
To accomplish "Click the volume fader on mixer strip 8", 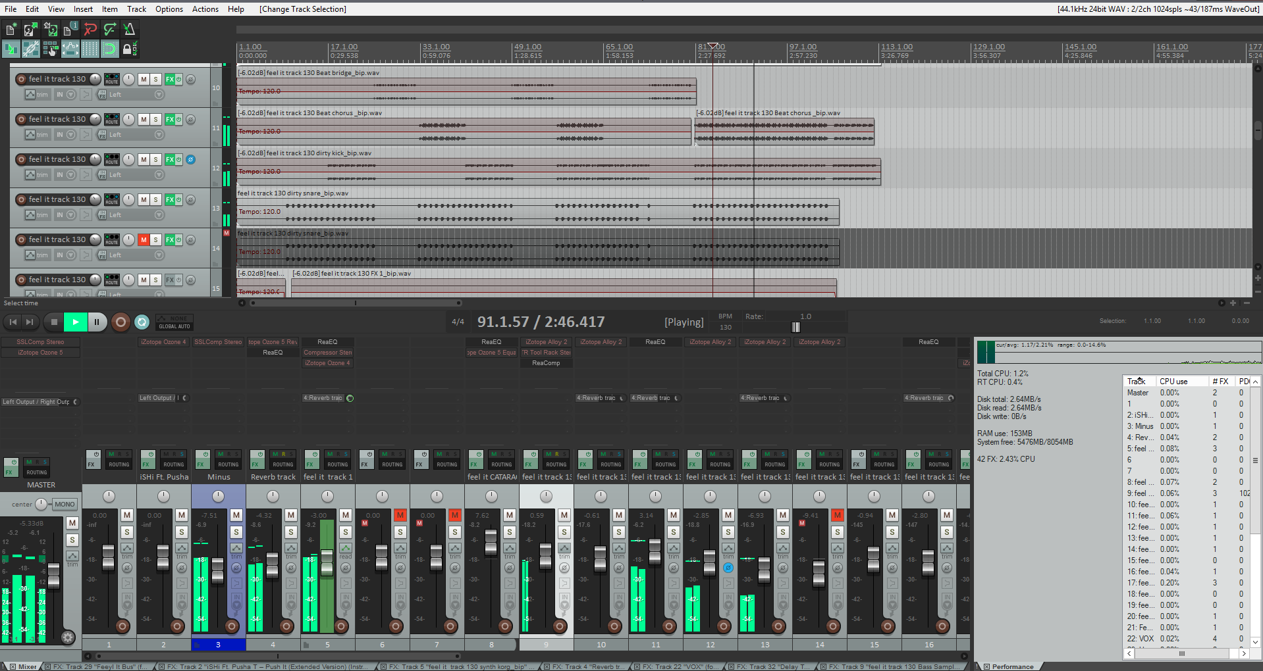I will click(491, 542).
